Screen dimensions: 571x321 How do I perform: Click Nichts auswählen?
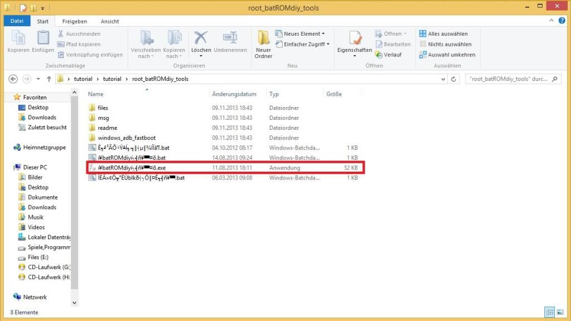tap(445, 45)
